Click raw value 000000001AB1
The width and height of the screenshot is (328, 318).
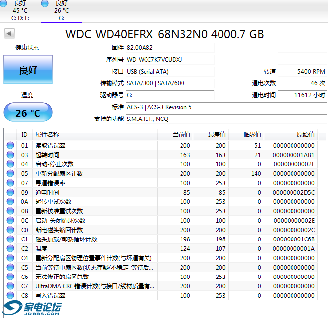(293, 155)
